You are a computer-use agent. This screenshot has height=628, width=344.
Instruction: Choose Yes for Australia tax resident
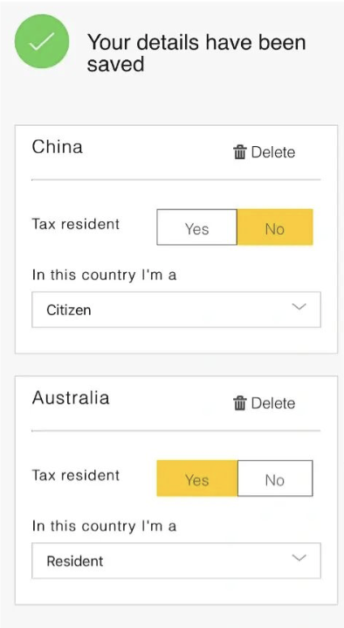196,478
